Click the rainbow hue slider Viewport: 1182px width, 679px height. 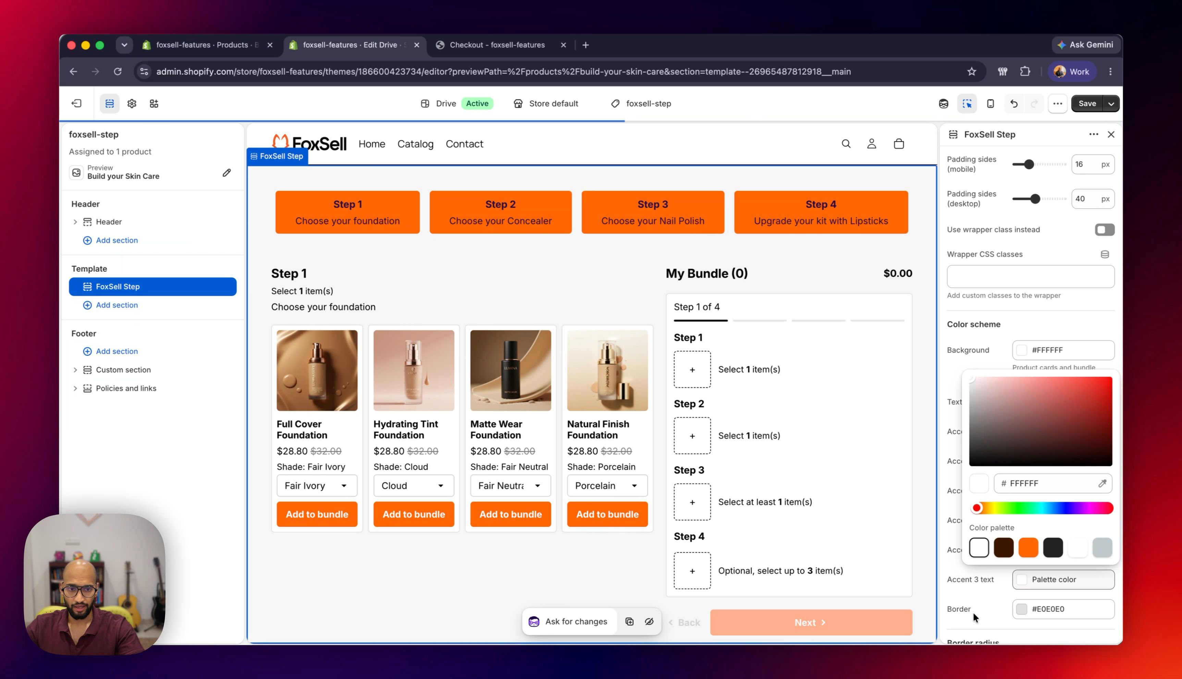pyautogui.click(x=1042, y=508)
